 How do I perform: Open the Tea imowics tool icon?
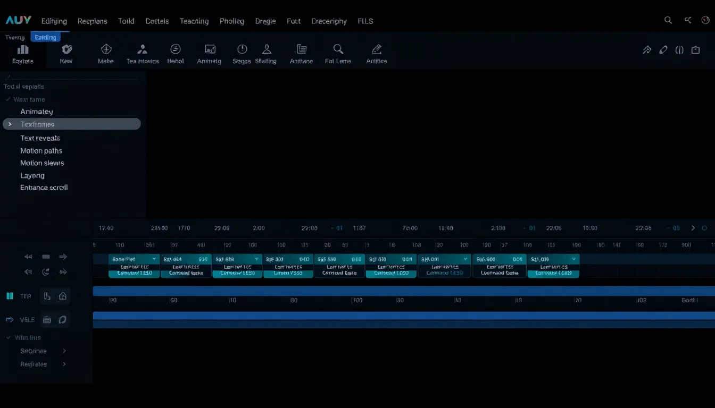142,49
